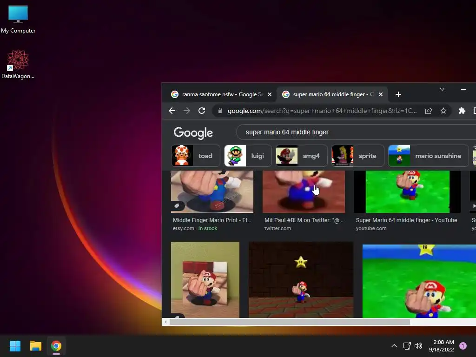
Task: Open the framed Mario canvas thumbnail
Action: coord(205,279)
